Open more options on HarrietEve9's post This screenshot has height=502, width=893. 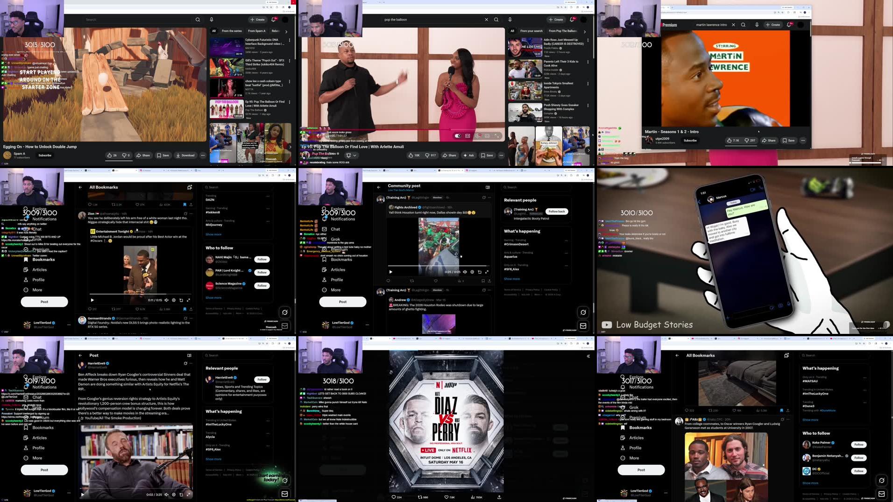pyautogui.click(x=191, y=363)
